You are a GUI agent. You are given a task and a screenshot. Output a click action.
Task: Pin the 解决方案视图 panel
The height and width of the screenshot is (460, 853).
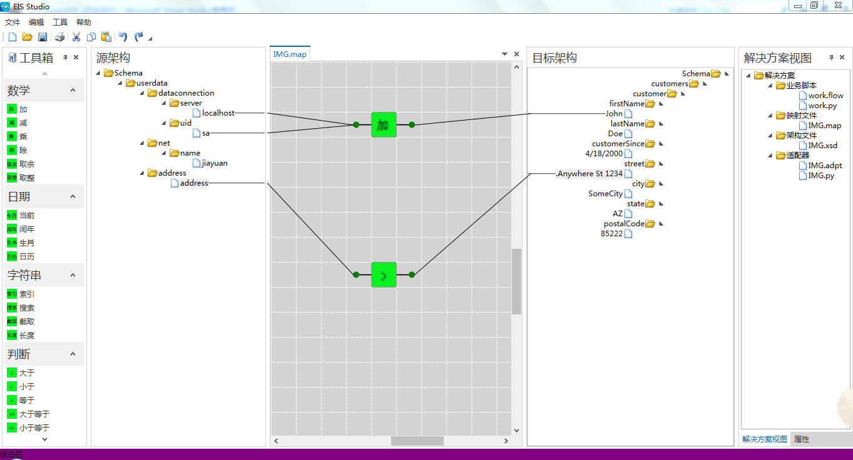point(831,57)
